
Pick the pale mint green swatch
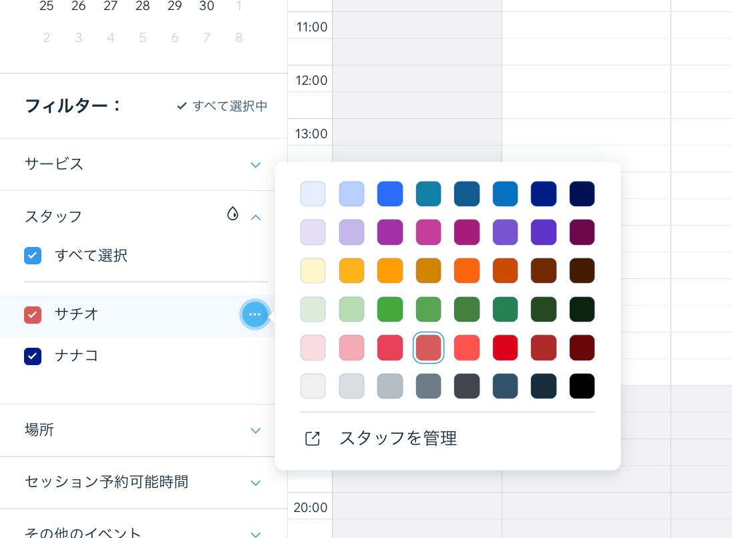pos(313,309)
